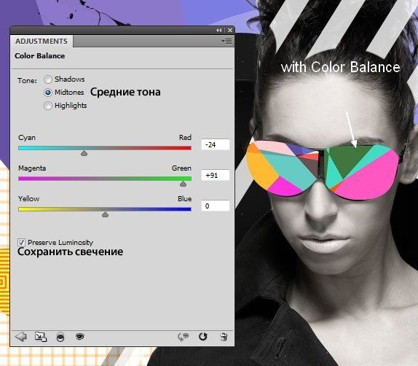Click the Magenta label
Image resolution: width=418 pixels, height=366 pixels.
32,168
